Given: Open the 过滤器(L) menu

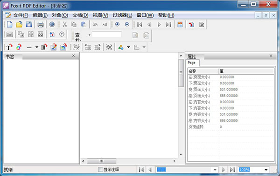Looking at the screenshot, I should pos(122,15).
